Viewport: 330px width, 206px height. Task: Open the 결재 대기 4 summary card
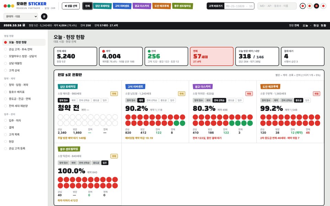click(x=302, y=56)
